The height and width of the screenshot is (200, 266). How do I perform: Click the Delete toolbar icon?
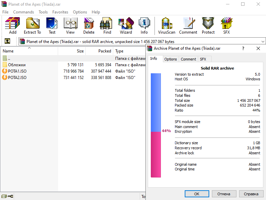(89, 26)
